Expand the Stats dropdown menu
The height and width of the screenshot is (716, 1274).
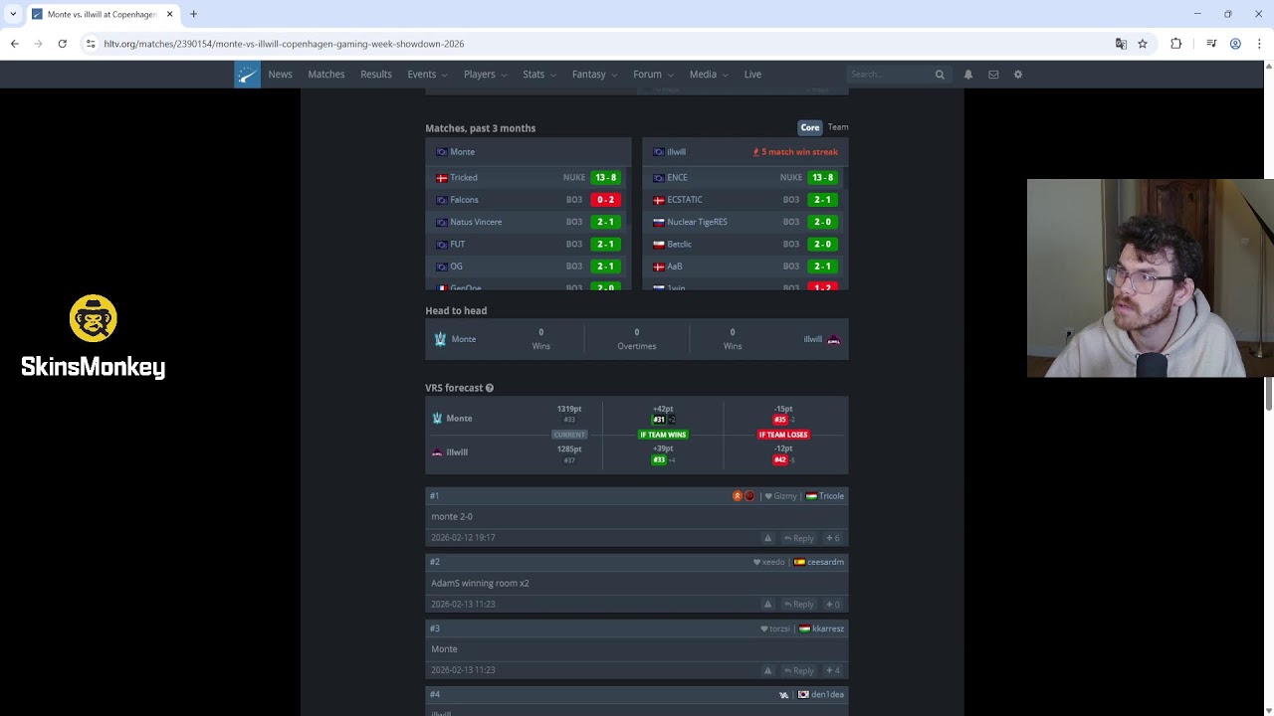pos(539,75)
